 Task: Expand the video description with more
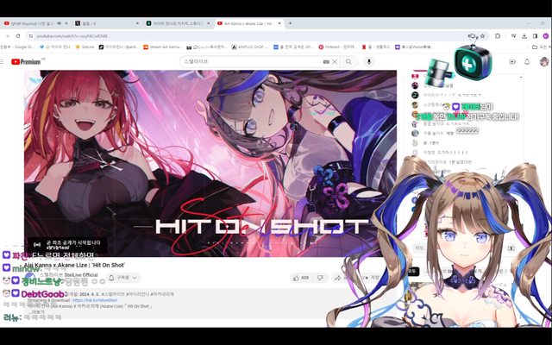click(37, 312)
